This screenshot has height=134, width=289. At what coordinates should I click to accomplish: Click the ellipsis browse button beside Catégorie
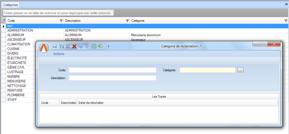tap(240, 70)
